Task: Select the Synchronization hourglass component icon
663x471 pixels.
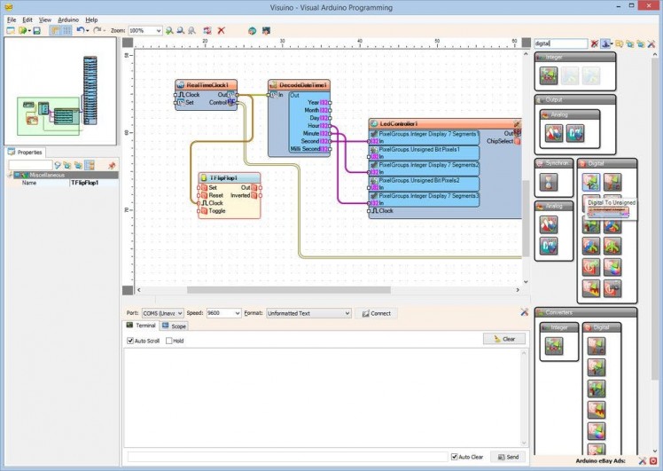Action: click(x=549, y=182)
